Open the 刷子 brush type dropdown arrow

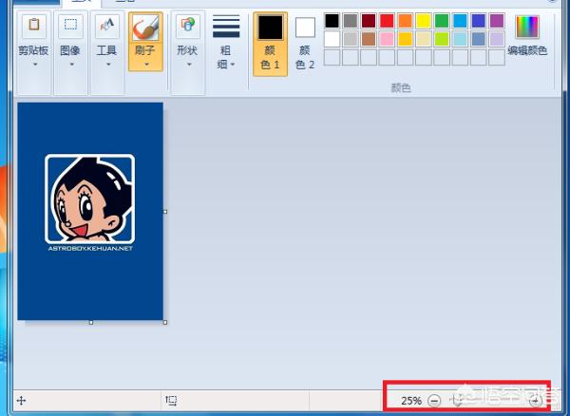146,65
